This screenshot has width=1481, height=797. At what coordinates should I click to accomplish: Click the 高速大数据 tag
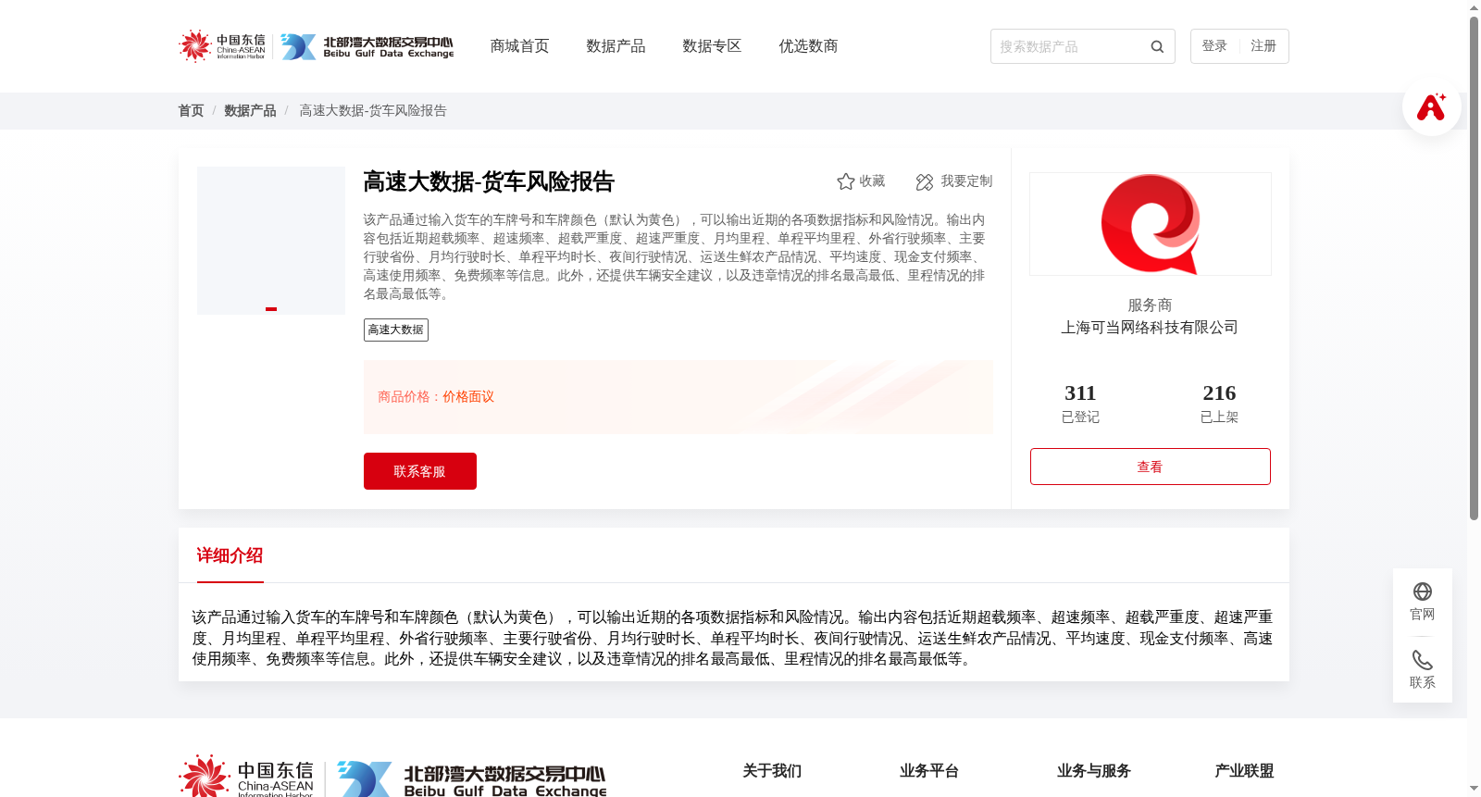(396, 330)
